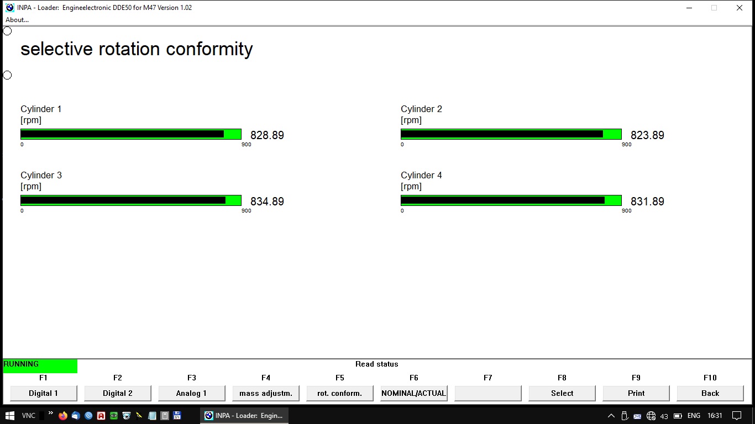Click the VNC toolbar label in taskbar
Image resolution: width=755 pixels, height=424 pixels.
[x=28, y=416]
